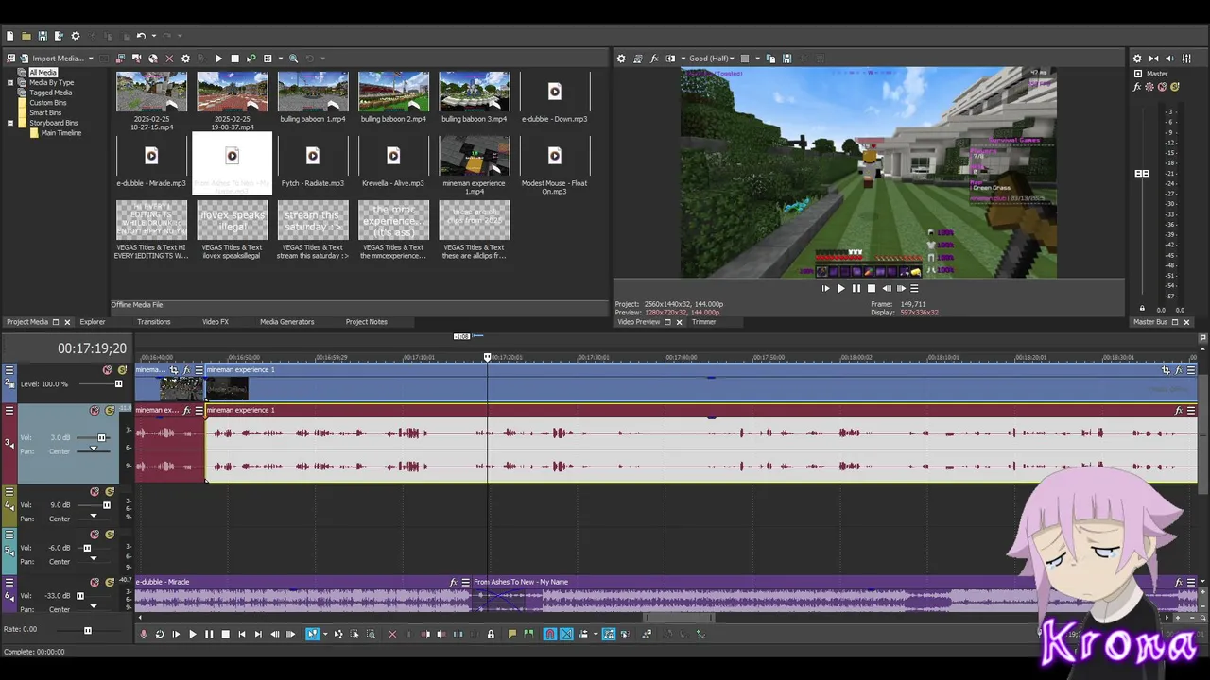
Task: Solo audio track 3
Action: pos(110,411)
